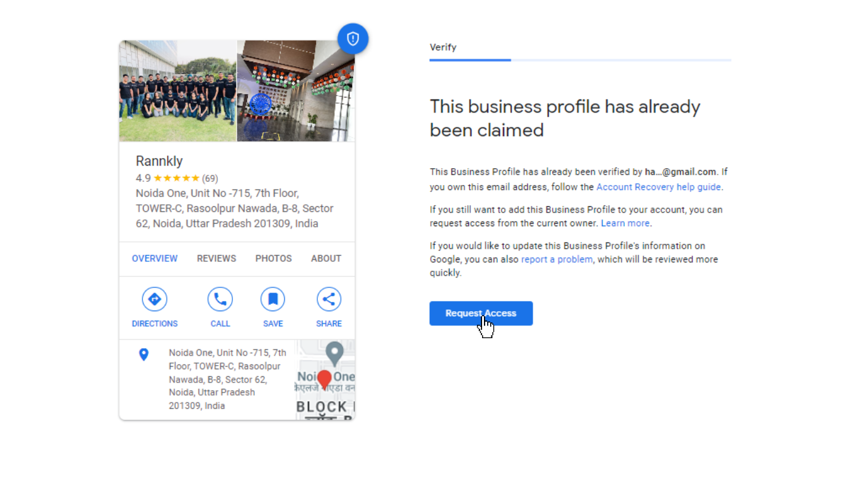Switch to the Reviews tab
The height and width of the screenshot is (480, 853).
pos(217,258)
